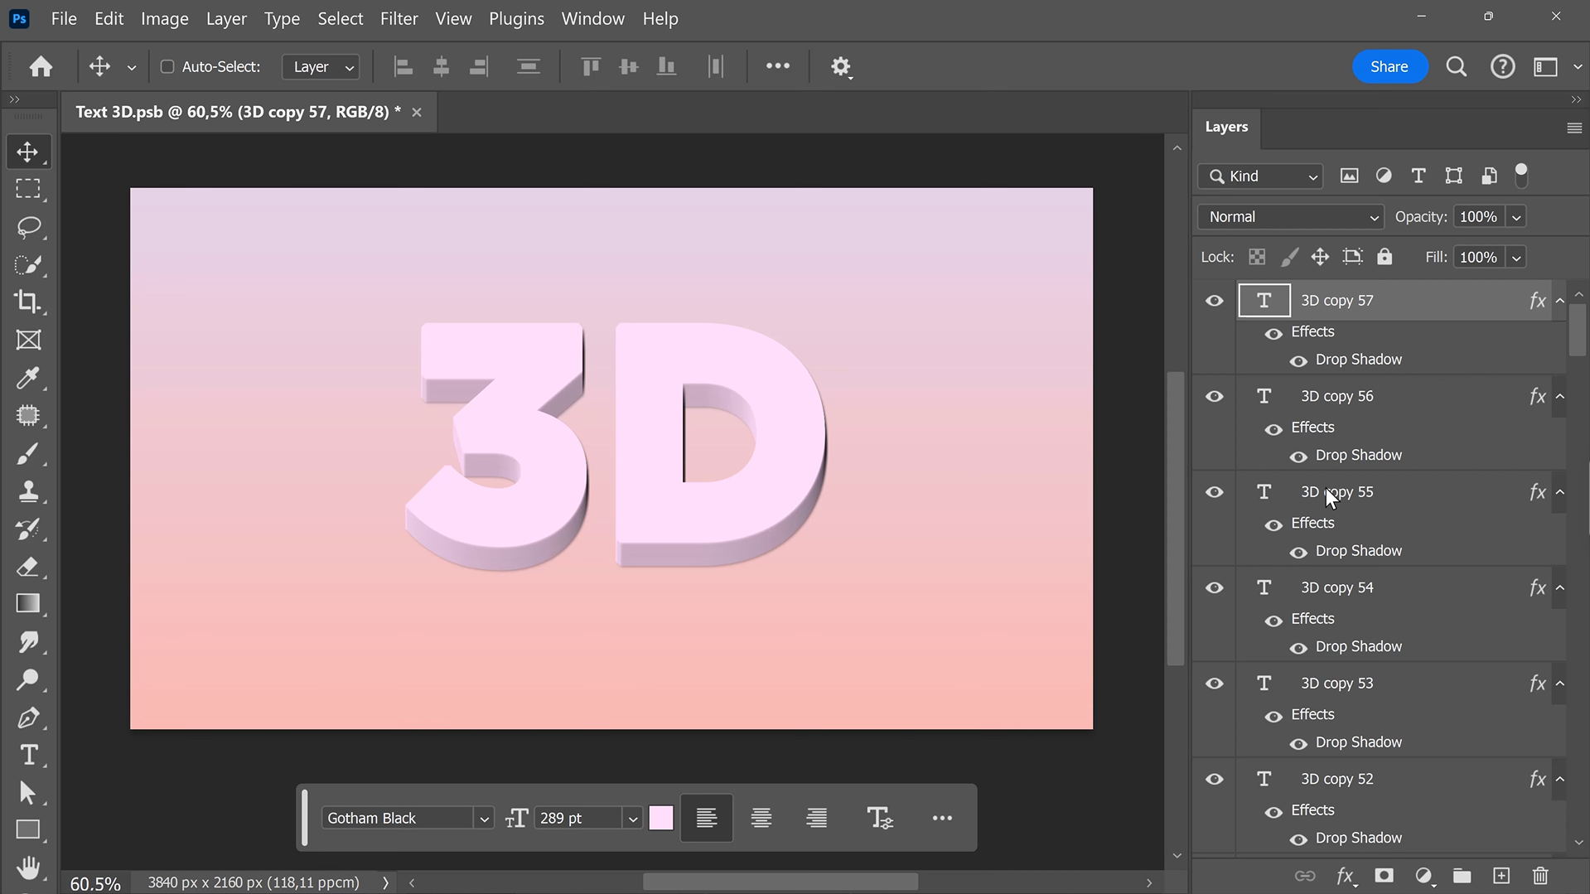Filter layers for type layers

[x=1418, y=176]
